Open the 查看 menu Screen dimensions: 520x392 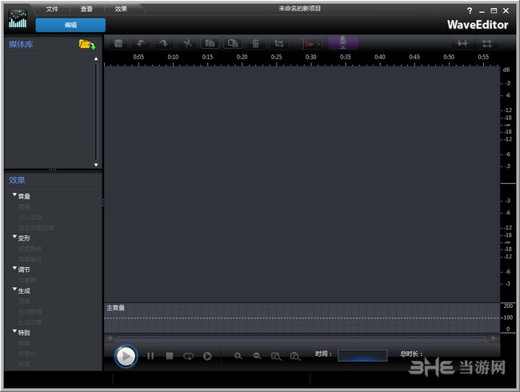point(86,9)
